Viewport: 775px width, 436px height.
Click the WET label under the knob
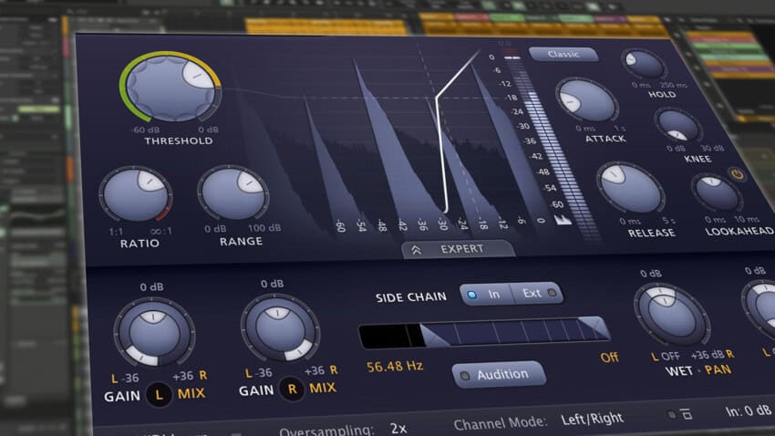coord(679,370)
